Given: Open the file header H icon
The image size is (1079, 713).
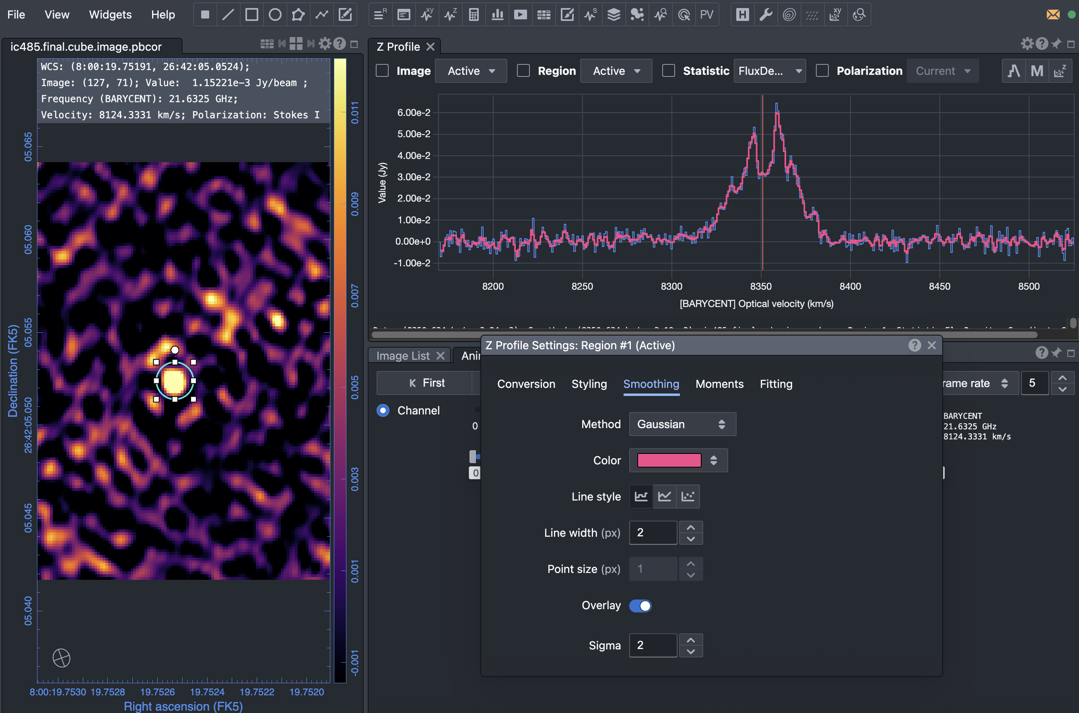Looking at the screenshot, I should tap(743, 14).
